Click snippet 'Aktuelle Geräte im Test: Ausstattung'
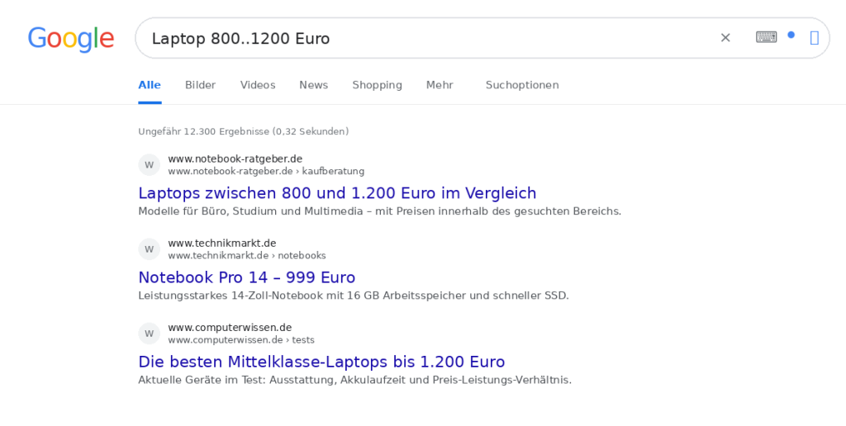Viewport: 846px width, 426px height. [x=355, y=380]
